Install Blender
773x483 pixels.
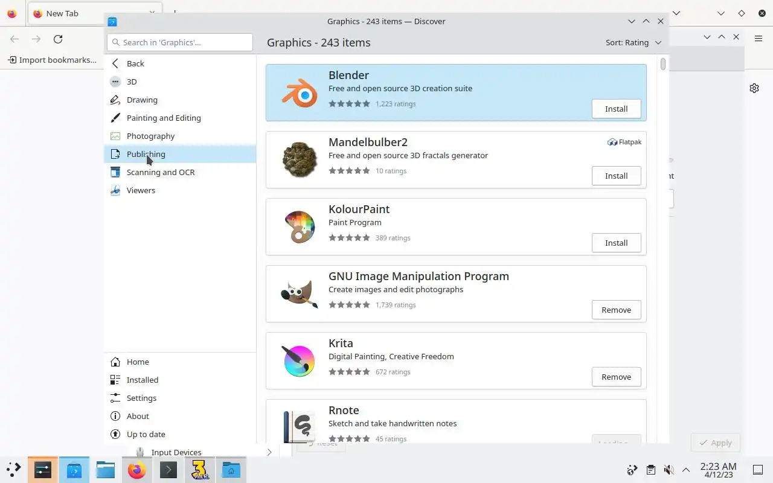[616, 109]
